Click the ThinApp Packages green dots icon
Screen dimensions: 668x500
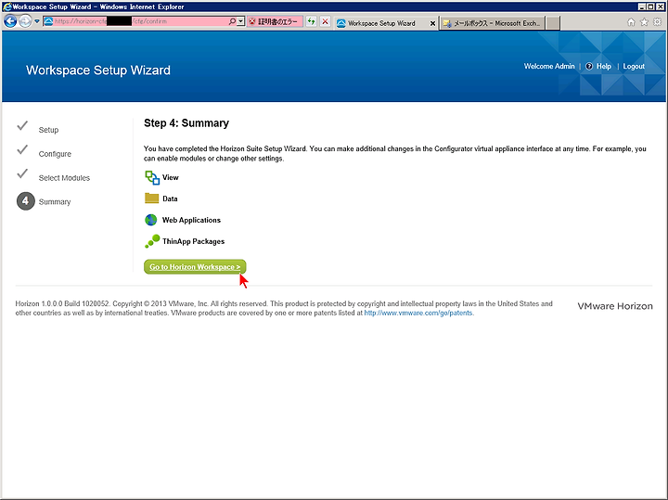(152, 241)
